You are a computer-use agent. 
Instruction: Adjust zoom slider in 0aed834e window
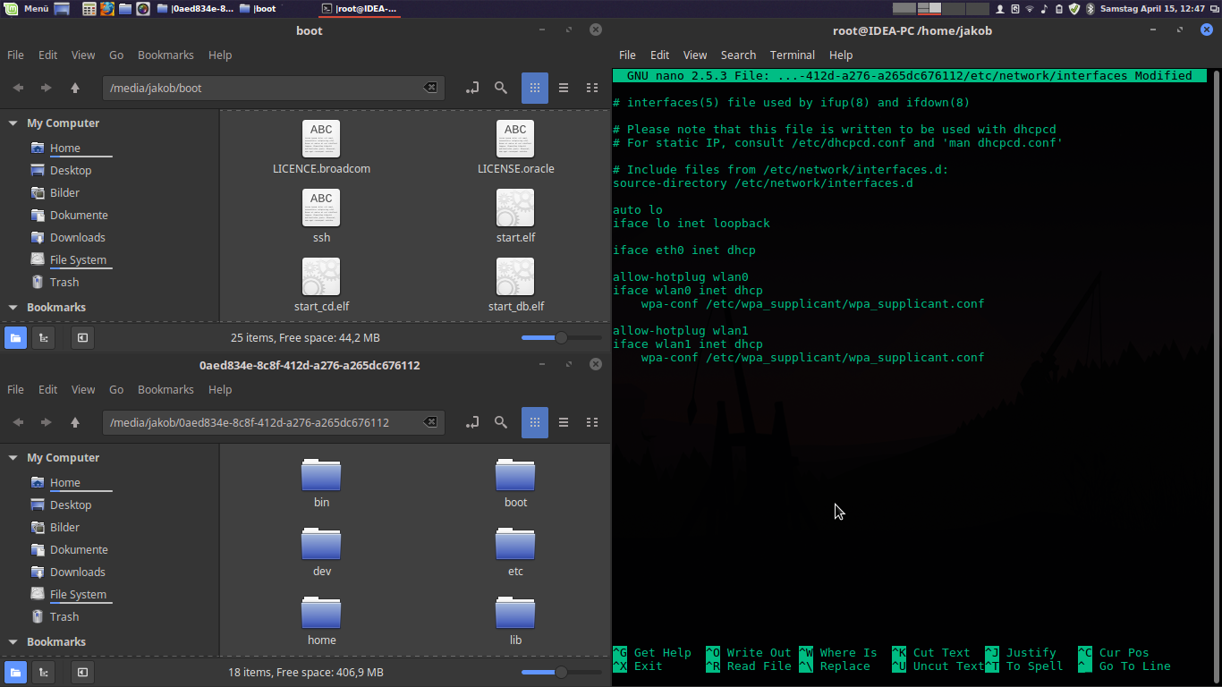click(561, 672)
